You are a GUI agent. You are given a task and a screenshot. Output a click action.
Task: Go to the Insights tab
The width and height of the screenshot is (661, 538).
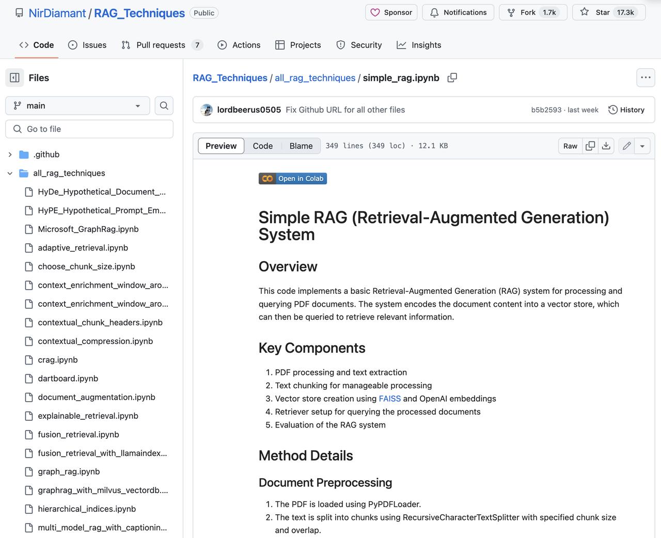click(419, 45)
